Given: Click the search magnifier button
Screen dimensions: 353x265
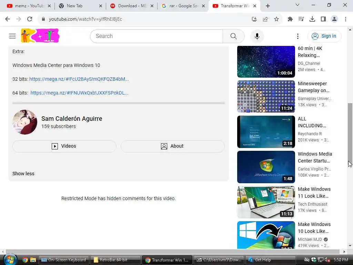Looking at the screenshot, I should [233, 36].
